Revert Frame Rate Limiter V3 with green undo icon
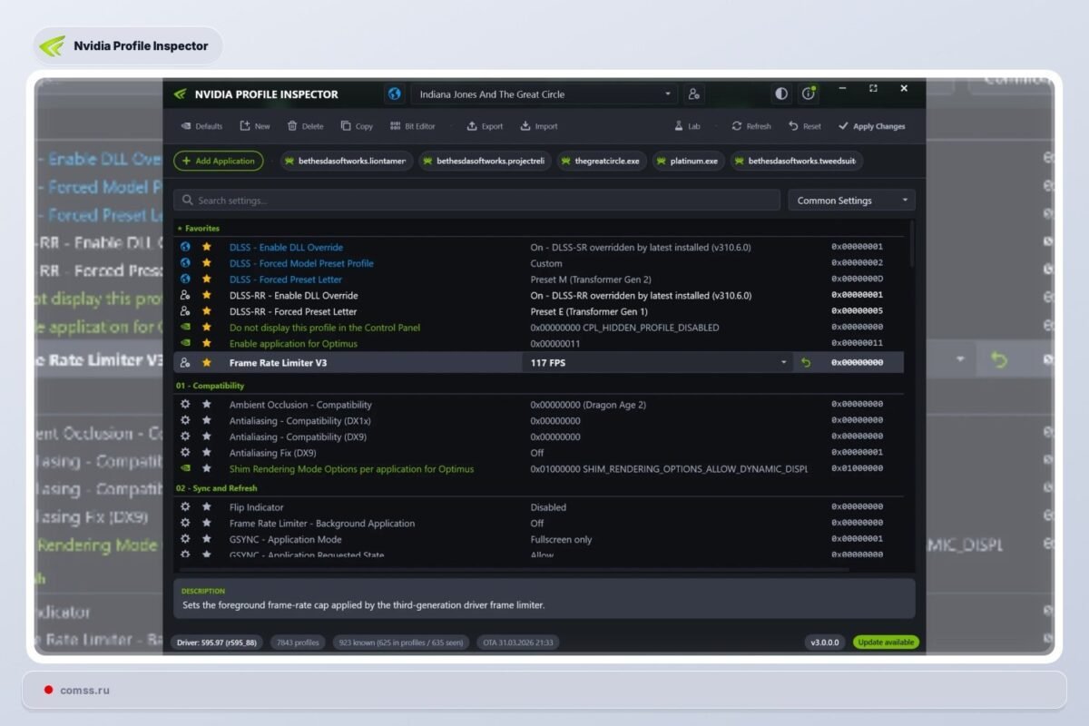The image size is (1089, 726). (x=806, y=363)
